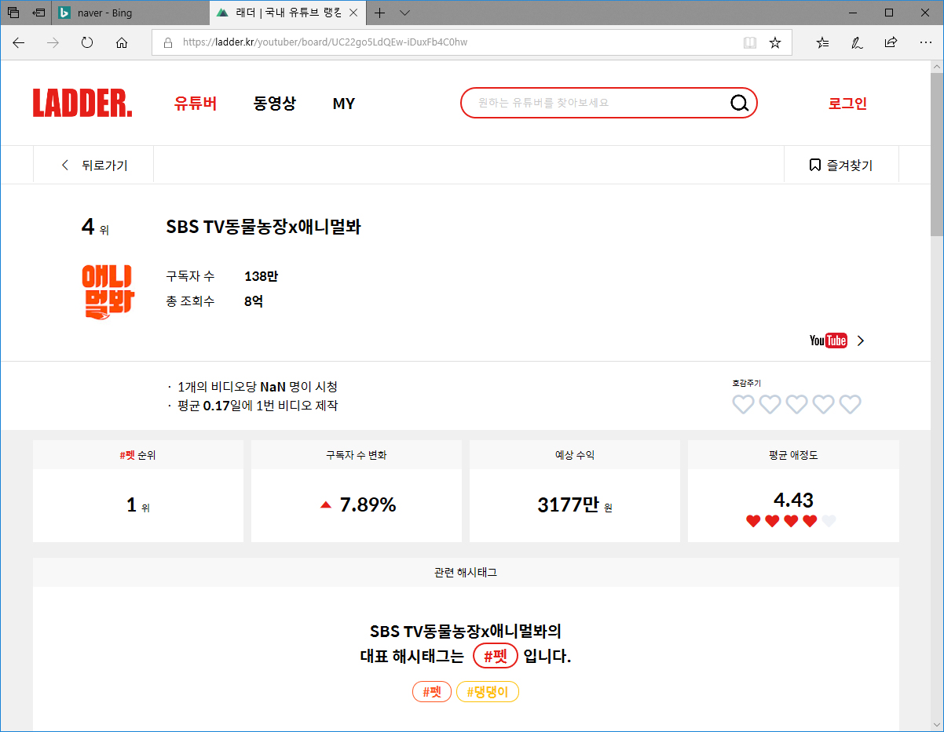Click the 7.89% subscriber change value
The image size is (944, 732).
[368, 505]
